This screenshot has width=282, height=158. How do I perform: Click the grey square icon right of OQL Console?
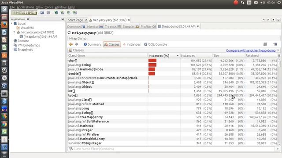click(265, 44)
